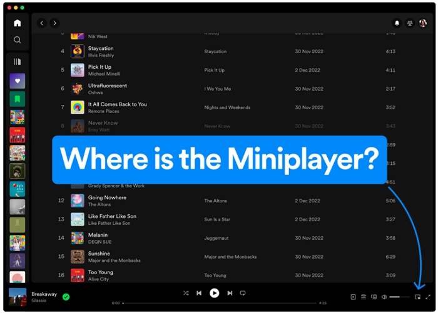Click the Play button
438x313 pixels.
(214, 293)
